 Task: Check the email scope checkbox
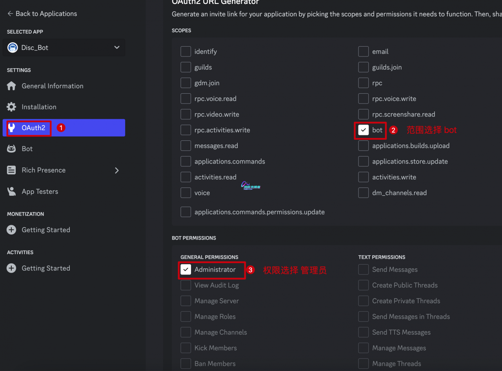[x=364, y=51]
